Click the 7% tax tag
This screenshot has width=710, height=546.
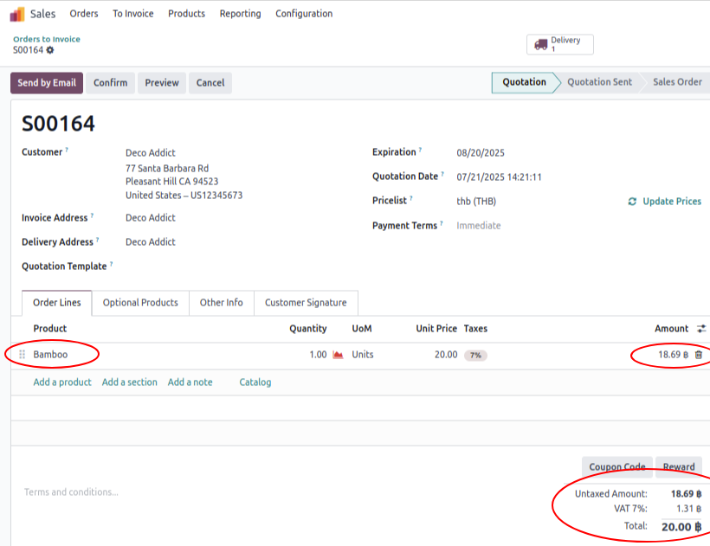tap(475, 355)
